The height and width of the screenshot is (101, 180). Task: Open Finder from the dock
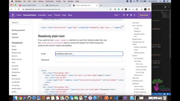15,98
